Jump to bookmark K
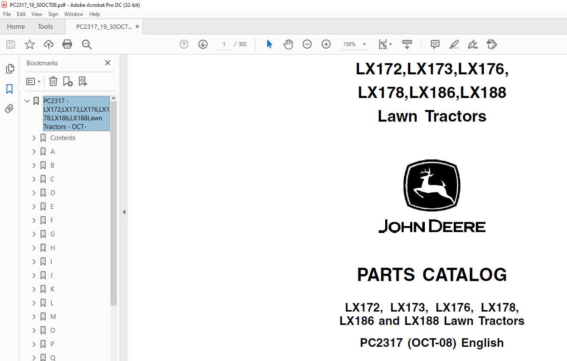This screenshot has width=567, height=361. (52, 289)
